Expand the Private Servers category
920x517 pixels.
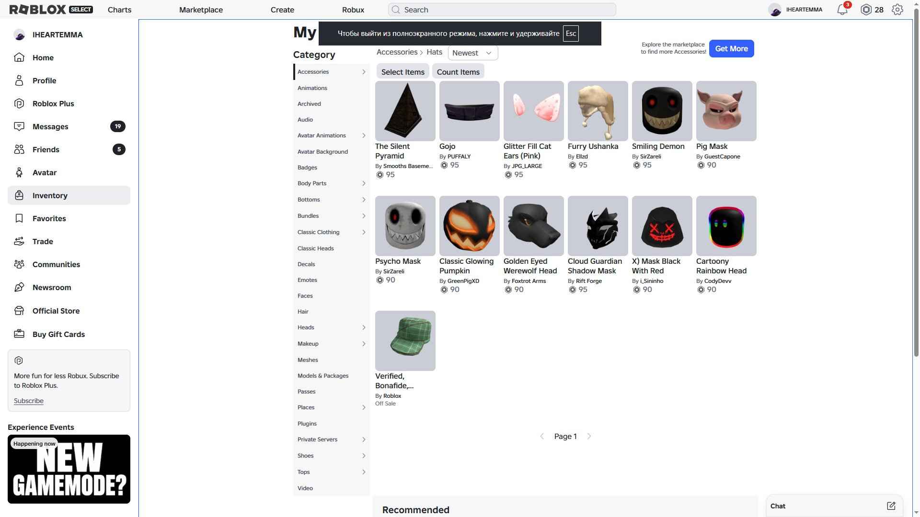click(x=364, y=439)
